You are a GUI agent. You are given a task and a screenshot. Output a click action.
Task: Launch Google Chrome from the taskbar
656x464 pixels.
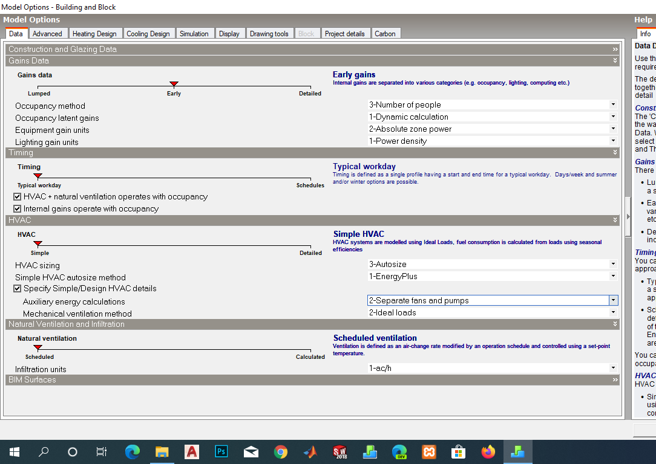281,452
